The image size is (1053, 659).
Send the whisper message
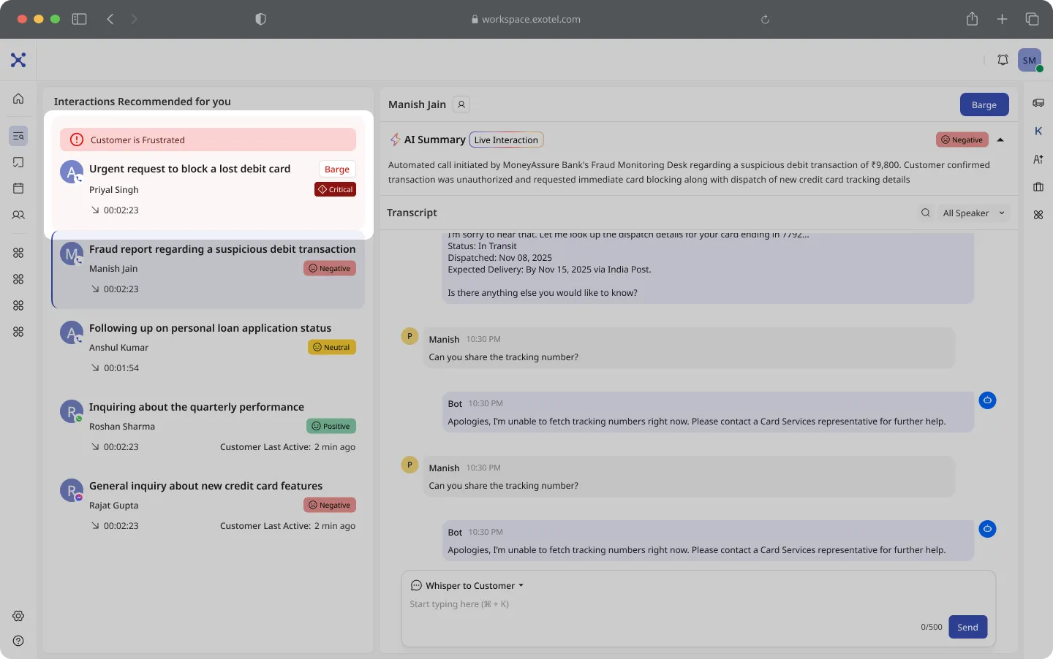click(x=967, y=627)
